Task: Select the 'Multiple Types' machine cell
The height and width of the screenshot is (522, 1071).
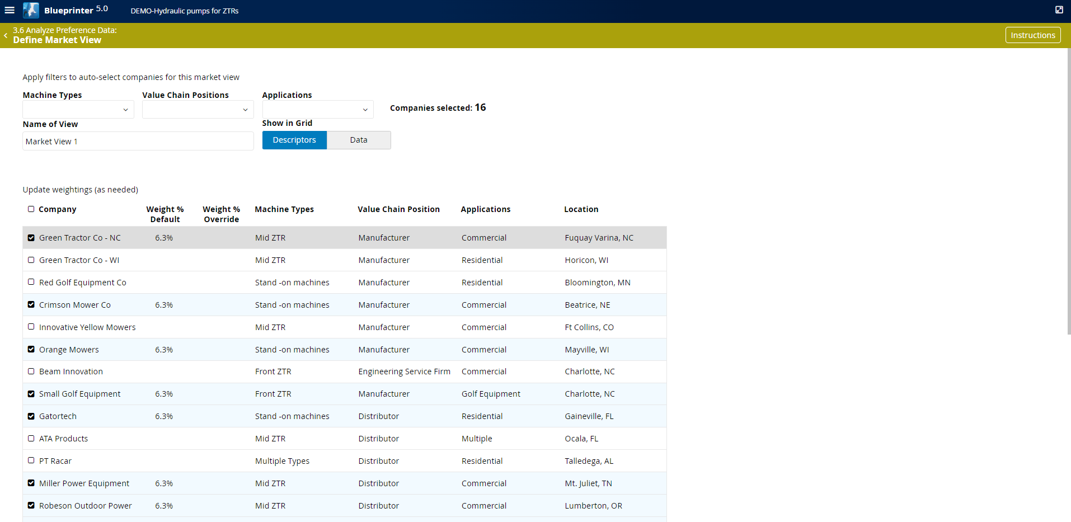Action: (282, 461)
